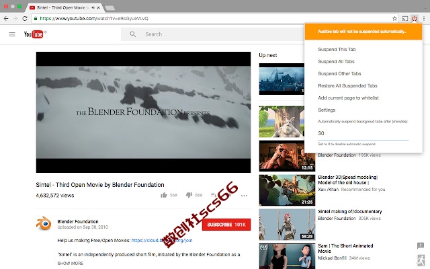The image size is (430, 269).
Task: Open the Cast icon in toolbar
Action: click(x=404, y=18)
